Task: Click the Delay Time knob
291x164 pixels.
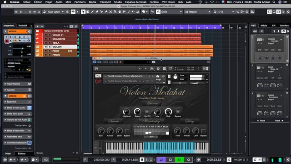Action: pos(177,131)
